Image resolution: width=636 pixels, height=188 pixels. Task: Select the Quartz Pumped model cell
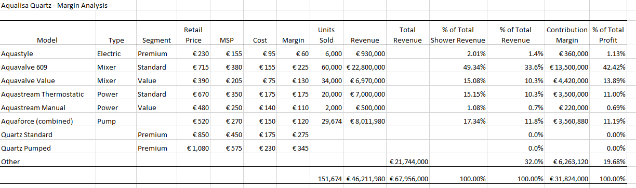[x=26, y=148]
